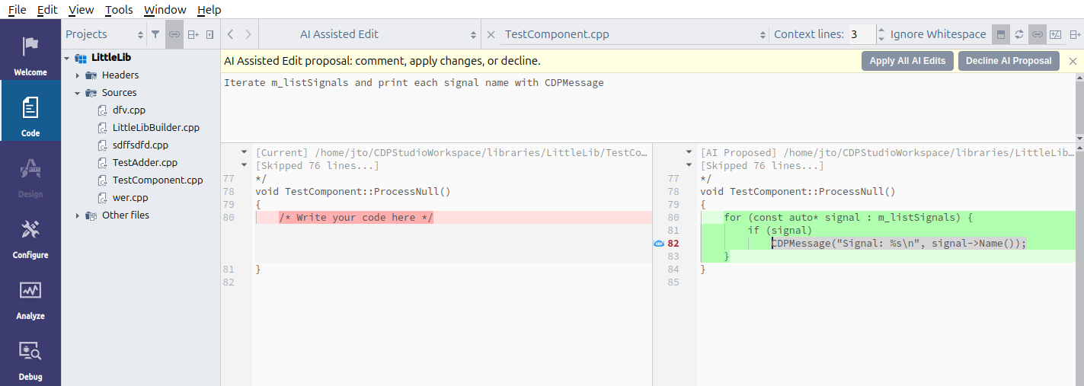Open TestComponent.cpp in the project tree
This screenshot has width=1084, height=386.
pyautogui.click(x=158, y=180)
